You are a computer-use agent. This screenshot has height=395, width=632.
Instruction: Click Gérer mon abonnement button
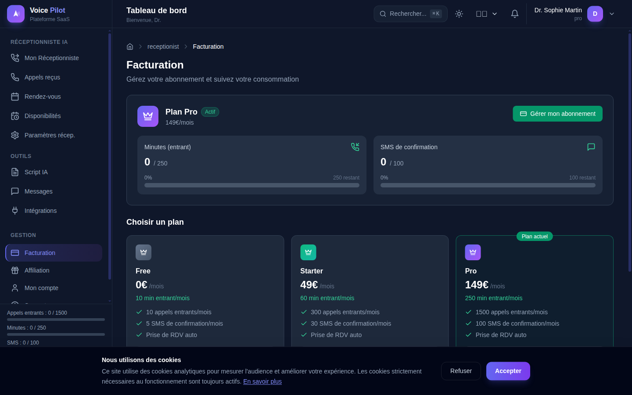tap(557, 114)
